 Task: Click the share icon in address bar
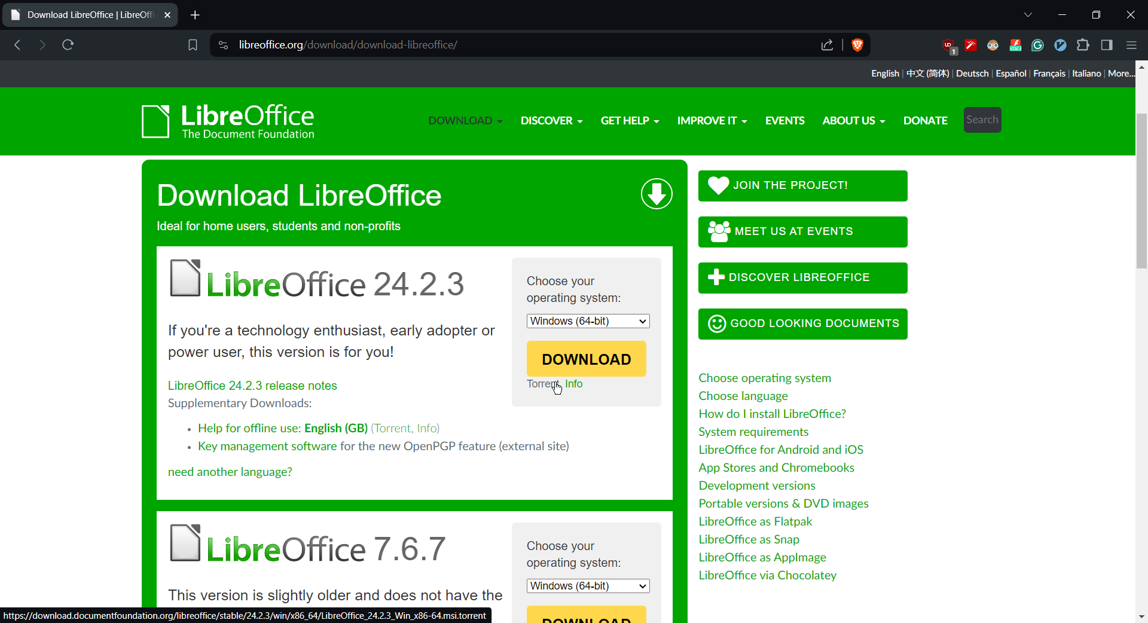[827, 45]
